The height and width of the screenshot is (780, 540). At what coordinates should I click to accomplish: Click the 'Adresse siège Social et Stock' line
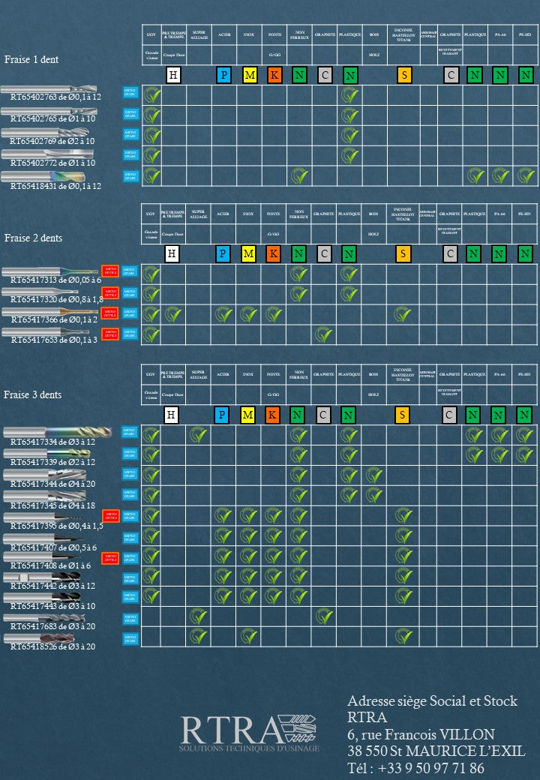point(432,701)
